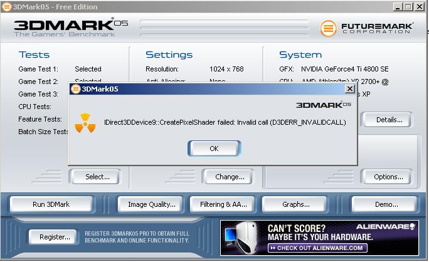The height and width of the screenshot is (262, 429).
Task: Click the Register... button
Action: point(53,237)
